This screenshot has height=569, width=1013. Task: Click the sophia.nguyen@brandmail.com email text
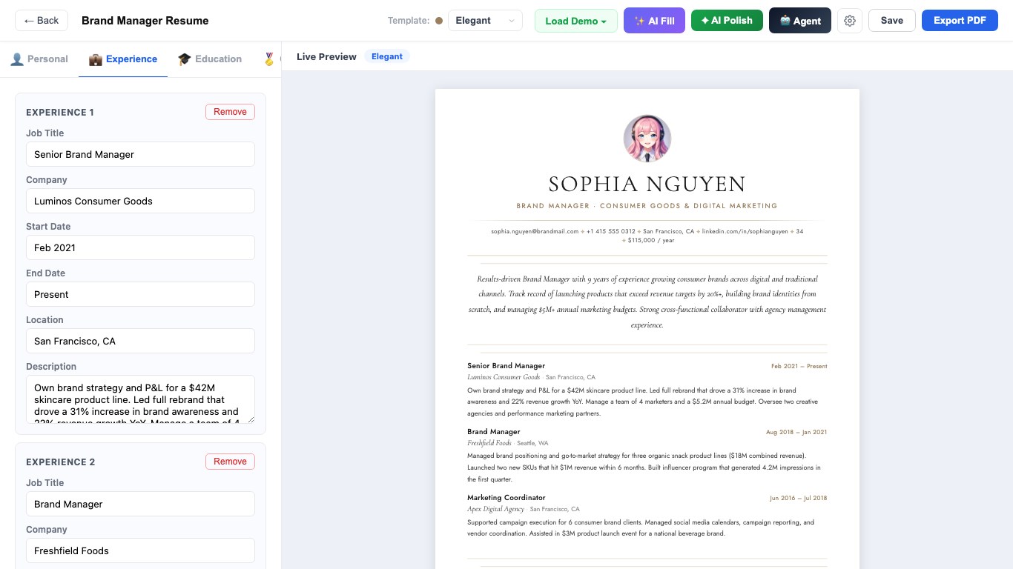[x=535, y=231]
